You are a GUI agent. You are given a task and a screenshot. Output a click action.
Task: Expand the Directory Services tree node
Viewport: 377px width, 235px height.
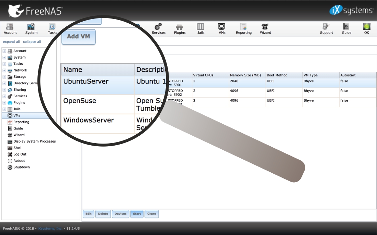[4, 83]
